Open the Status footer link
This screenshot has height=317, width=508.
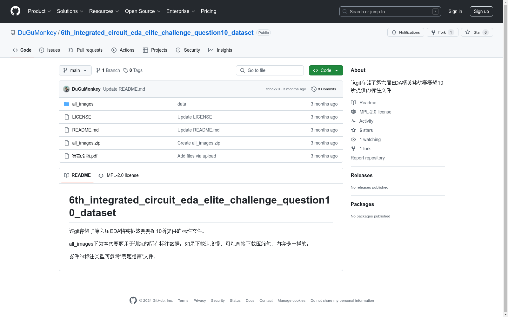(x=235, y=301)
